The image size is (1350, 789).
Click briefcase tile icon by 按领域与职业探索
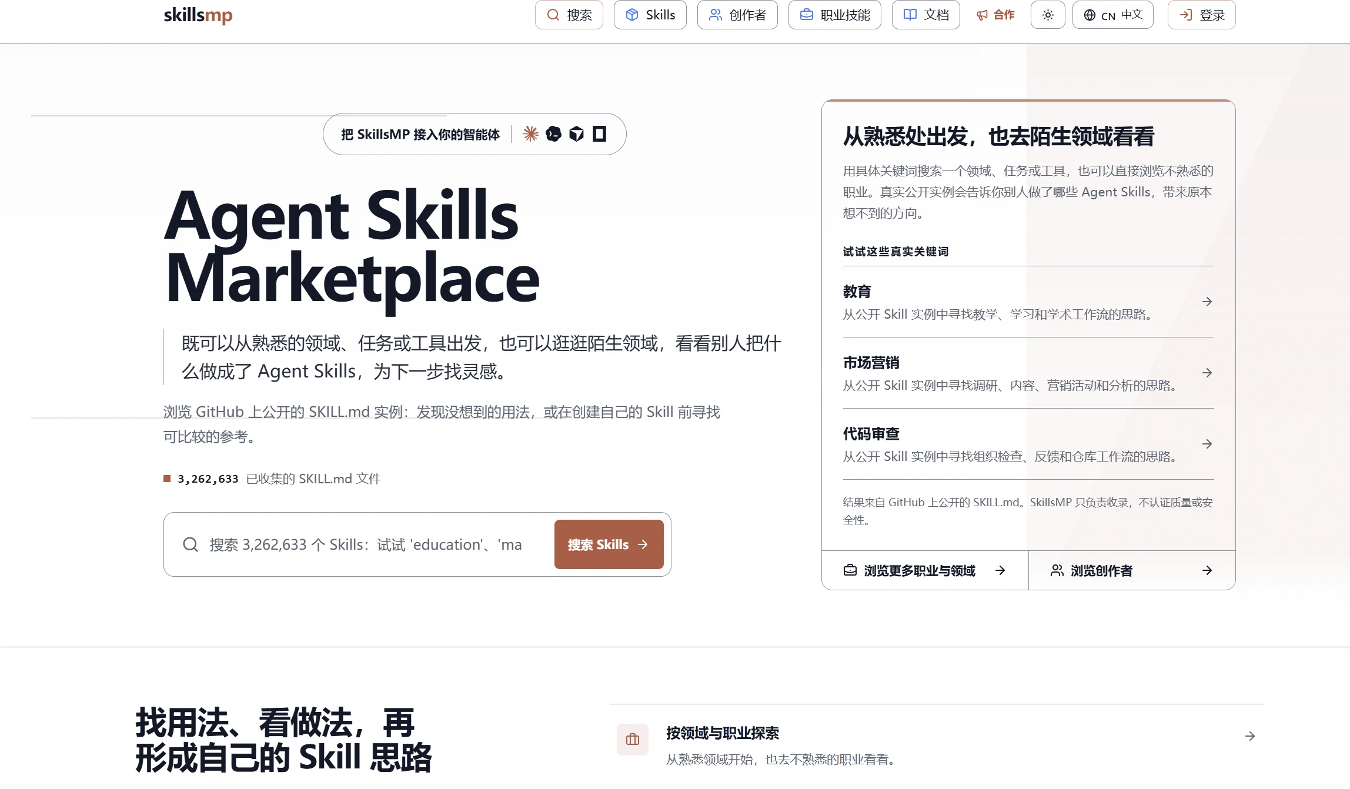(x=633, y=740)
